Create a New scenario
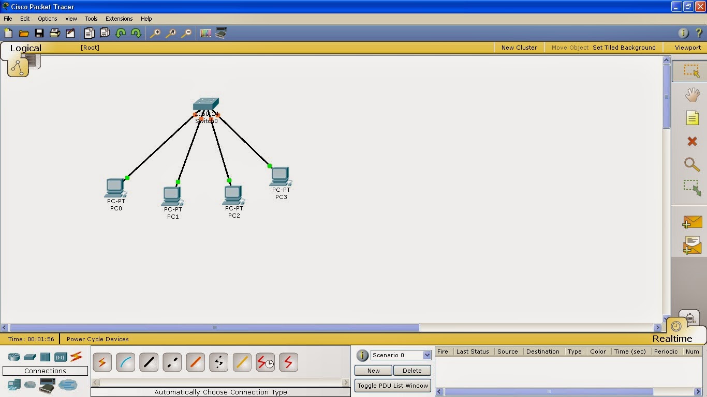The width and height of the screenshot is (707, 397). click(374, 371)
